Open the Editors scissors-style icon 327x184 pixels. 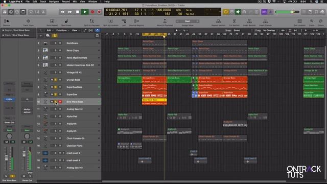(x=43, y=12)
